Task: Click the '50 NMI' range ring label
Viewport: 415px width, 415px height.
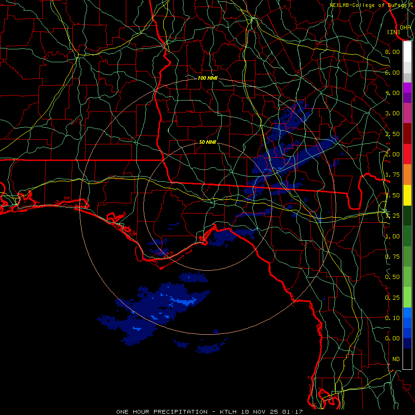Action: (x=207, y=142)
